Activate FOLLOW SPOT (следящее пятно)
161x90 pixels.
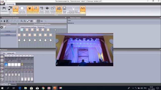[x=73, y=10]
